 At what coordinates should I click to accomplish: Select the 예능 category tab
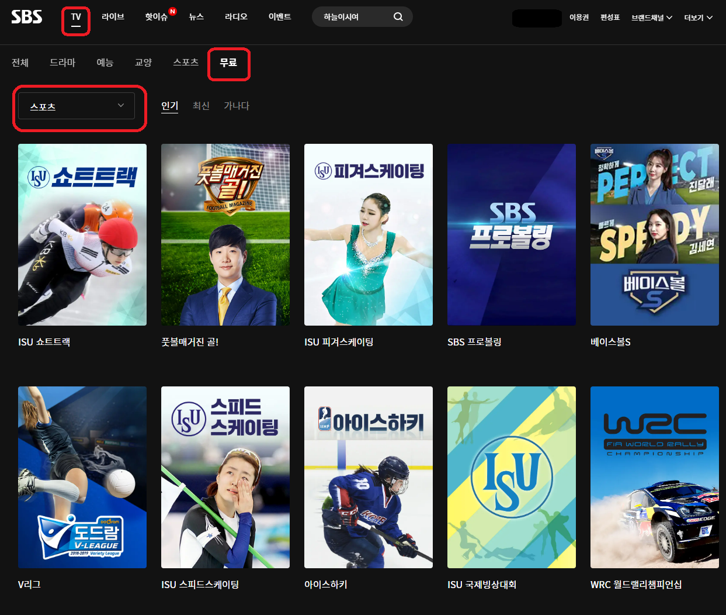(x=105, y=63)
